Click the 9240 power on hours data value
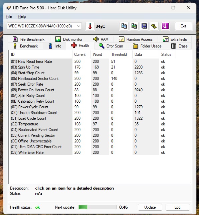 [x=139, y=90]
